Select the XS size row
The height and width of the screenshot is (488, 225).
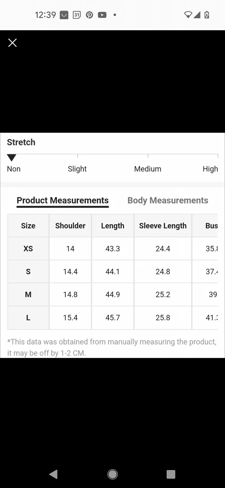112,249
